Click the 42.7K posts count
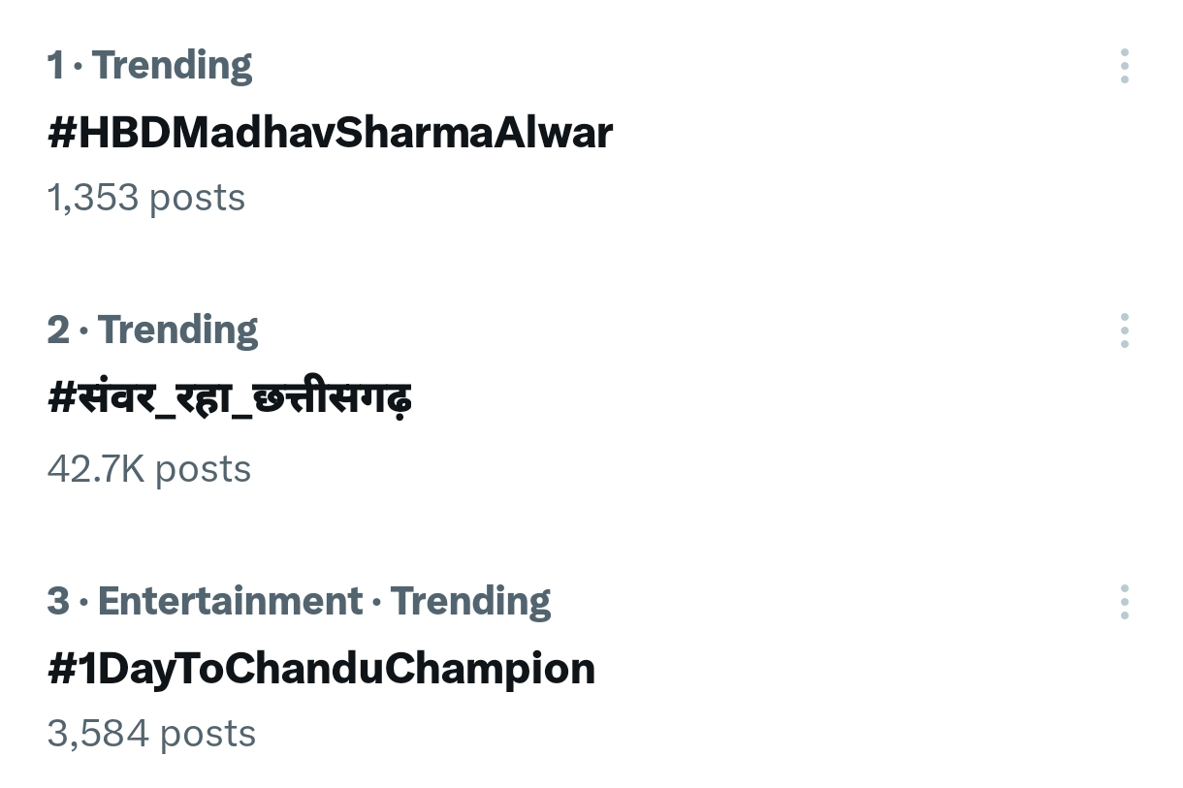 click(x=149, y=469)
